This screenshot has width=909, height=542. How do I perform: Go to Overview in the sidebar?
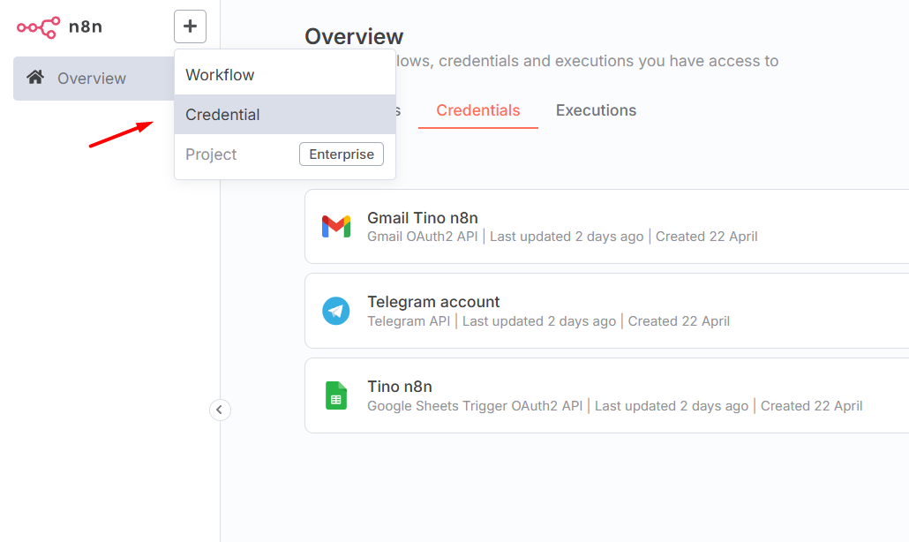[94, 79]
